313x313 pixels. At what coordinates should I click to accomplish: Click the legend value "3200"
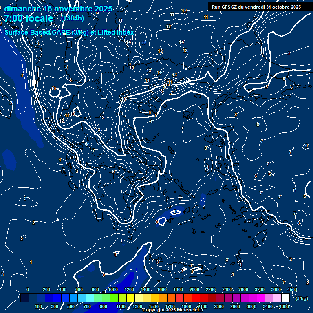(260, 289)
